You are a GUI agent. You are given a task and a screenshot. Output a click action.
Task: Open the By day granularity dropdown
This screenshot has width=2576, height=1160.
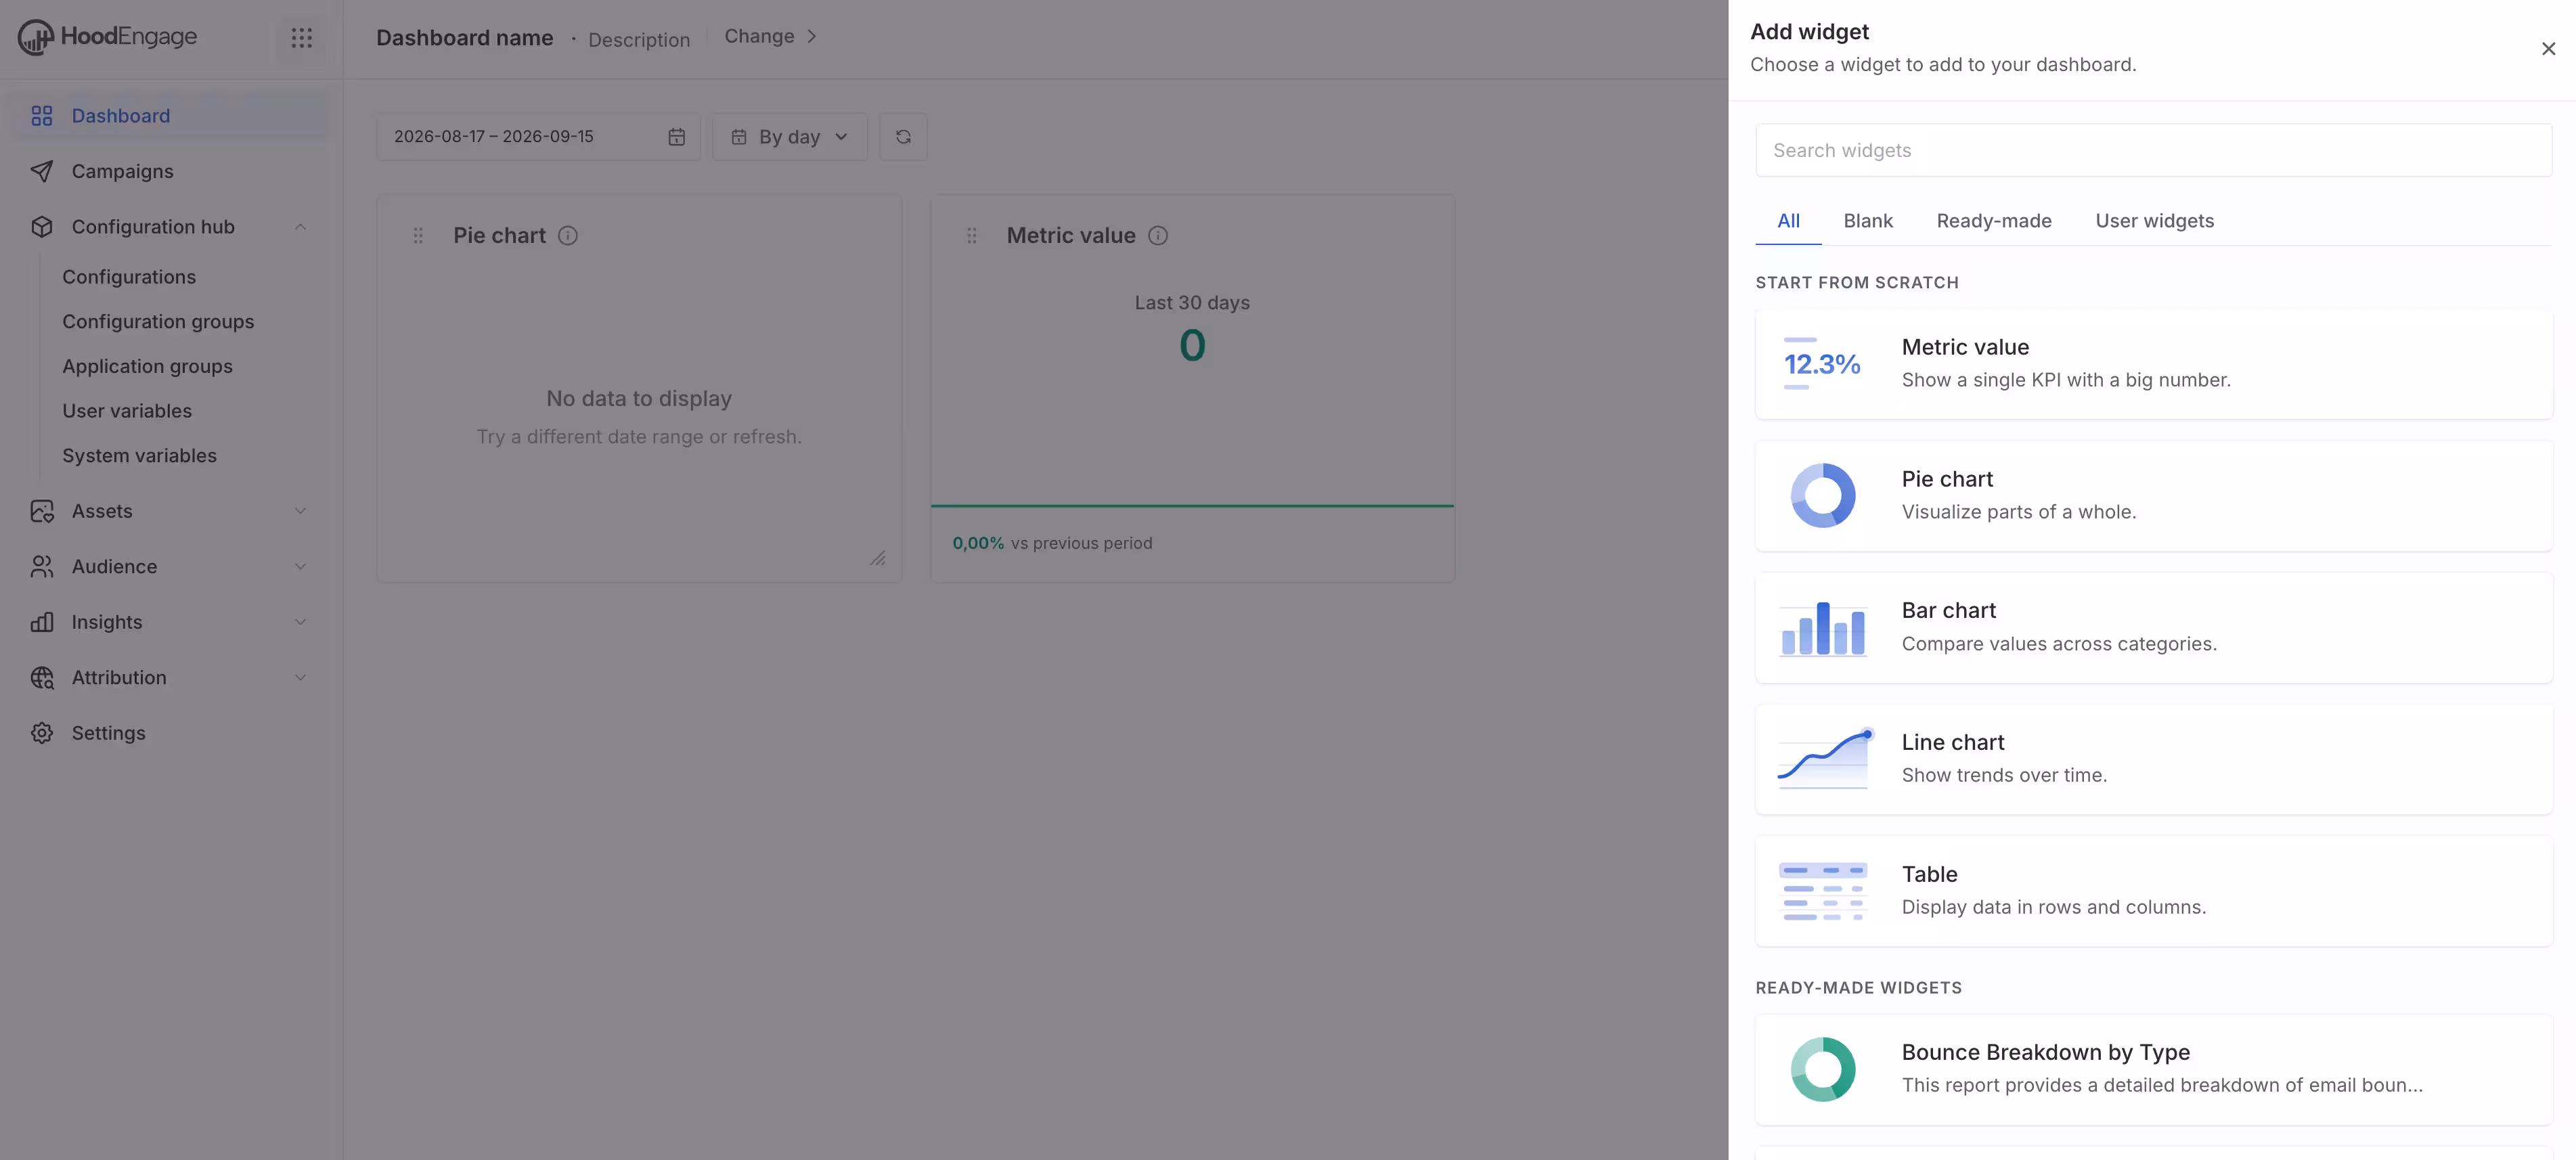[x=790, y=137]
